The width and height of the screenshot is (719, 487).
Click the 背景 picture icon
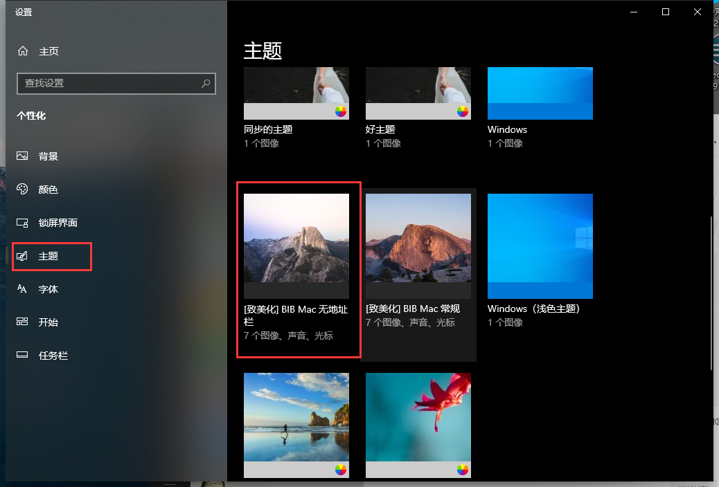22,156
